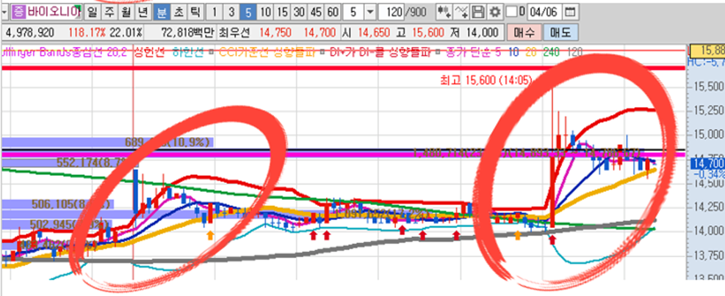Click the custom interval input showing 5
Image resolution: width=725 pixels, height=296 pixels.
point(353,12)
